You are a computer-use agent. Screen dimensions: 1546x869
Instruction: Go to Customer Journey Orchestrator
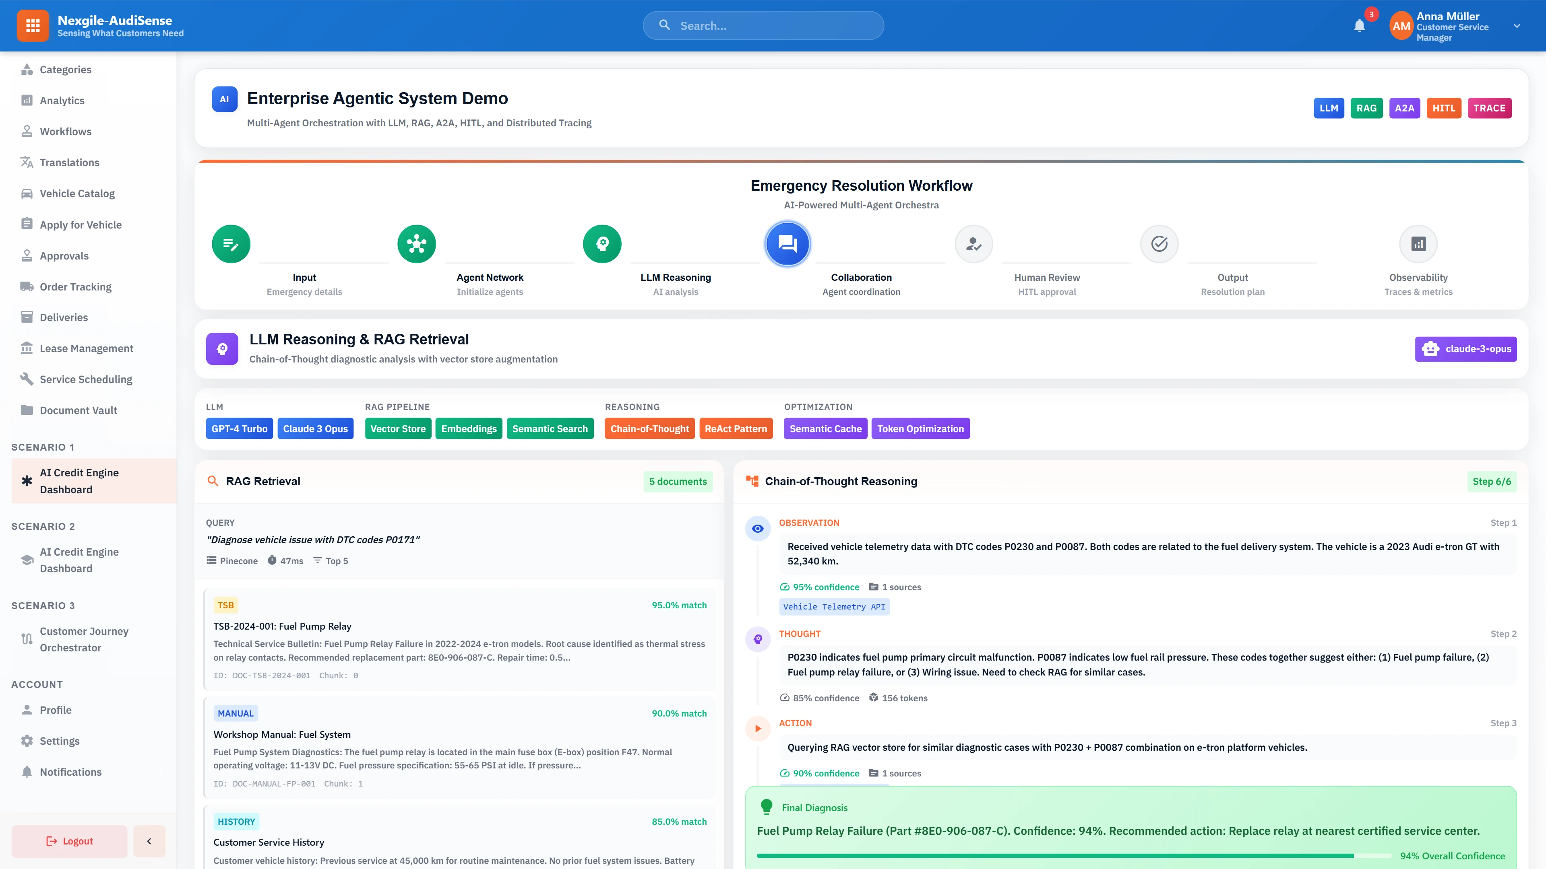pyautogui.click(x=84, y=639)
